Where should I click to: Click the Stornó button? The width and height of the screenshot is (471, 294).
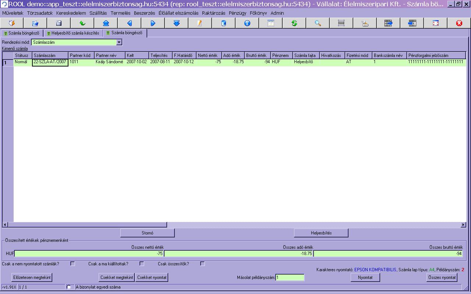(147, 233)
